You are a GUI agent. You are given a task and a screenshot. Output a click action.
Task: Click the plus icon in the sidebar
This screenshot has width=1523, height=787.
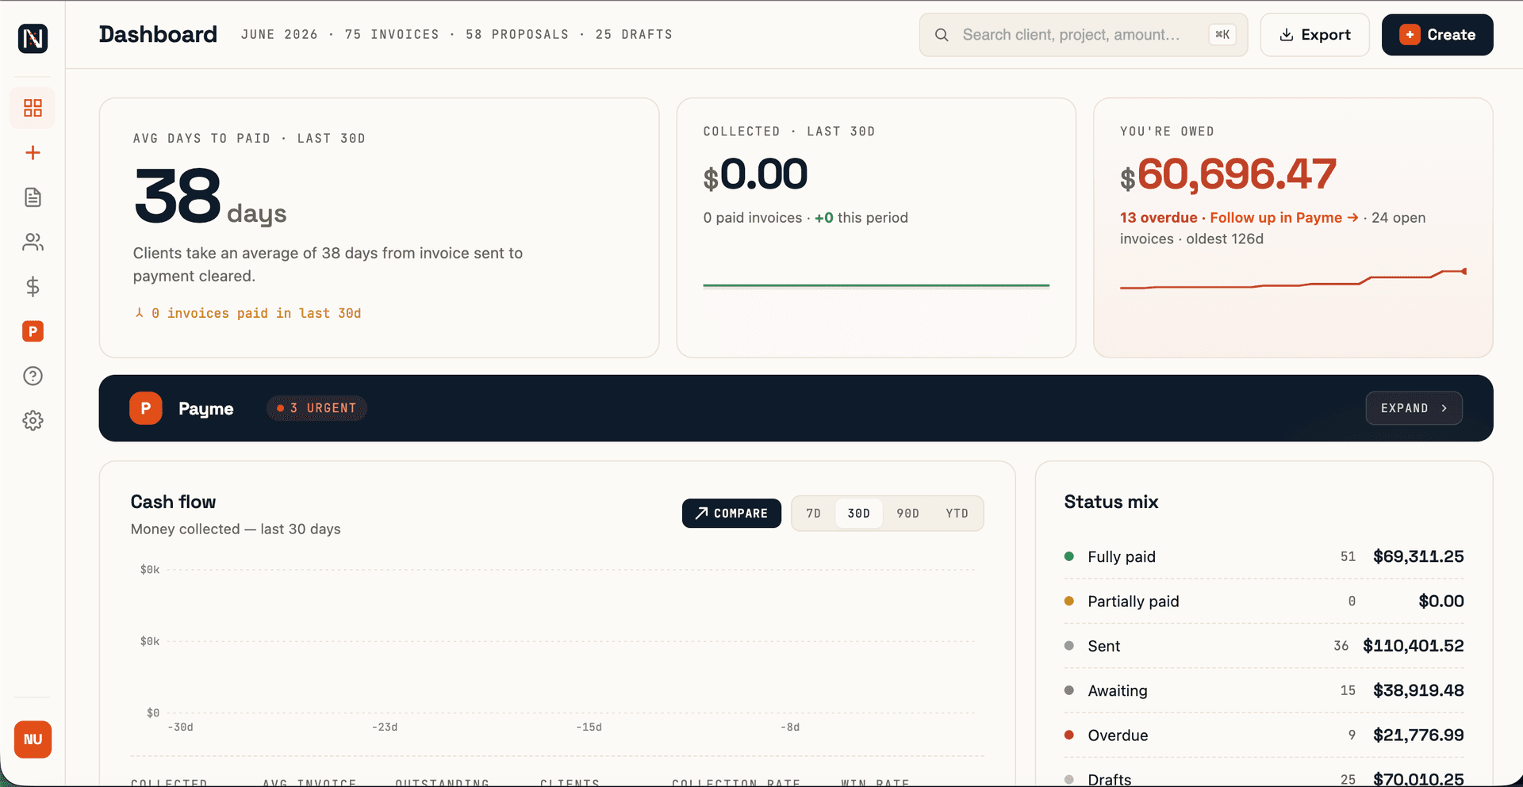click(33, 153)
